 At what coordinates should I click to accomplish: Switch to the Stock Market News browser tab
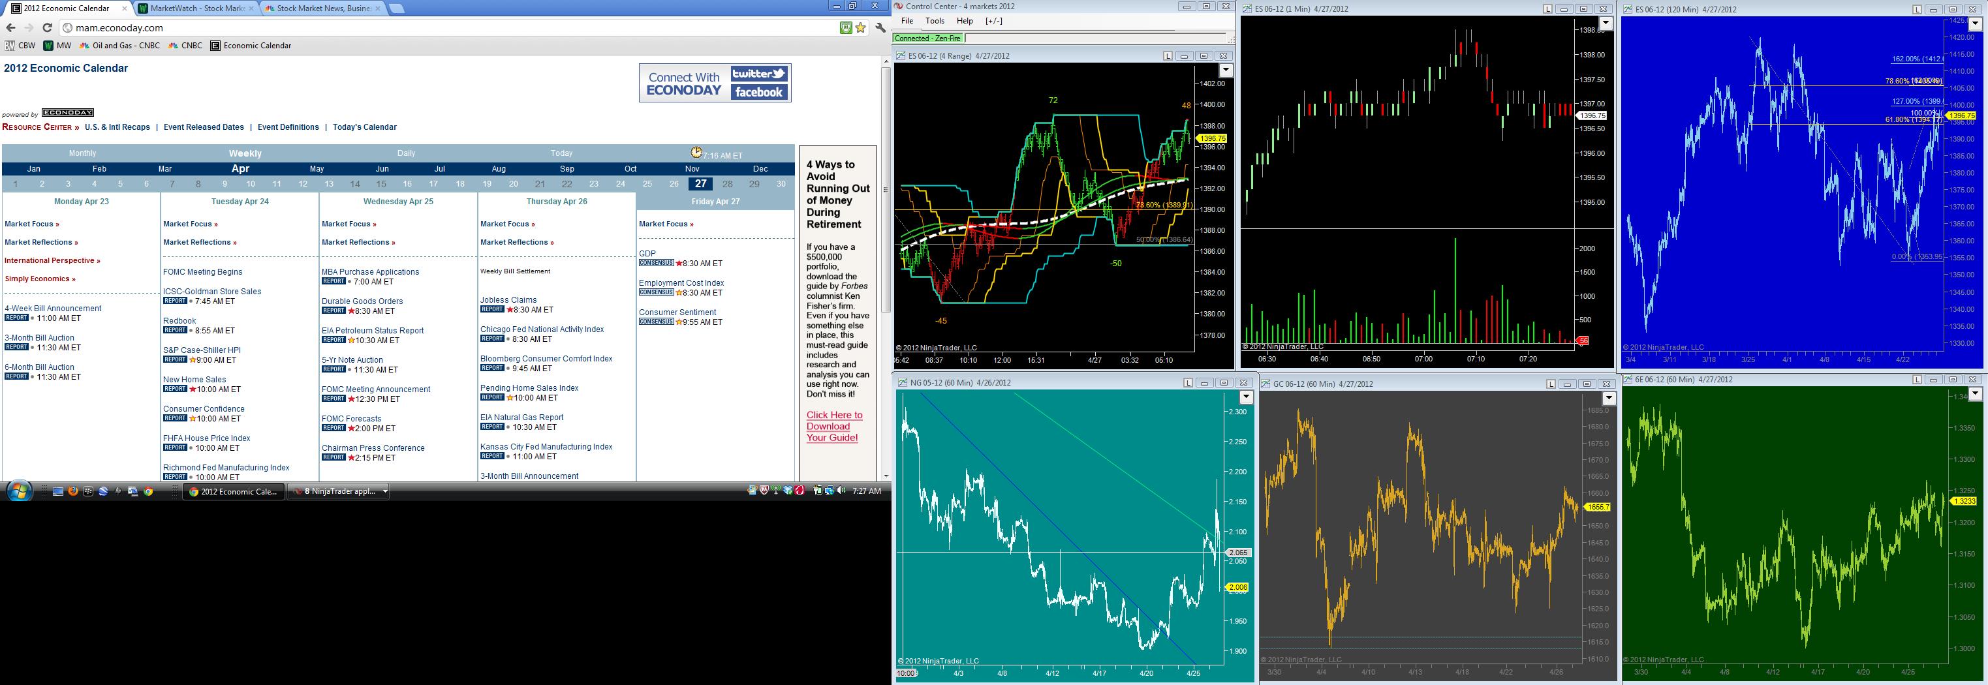tap(322, 8)
